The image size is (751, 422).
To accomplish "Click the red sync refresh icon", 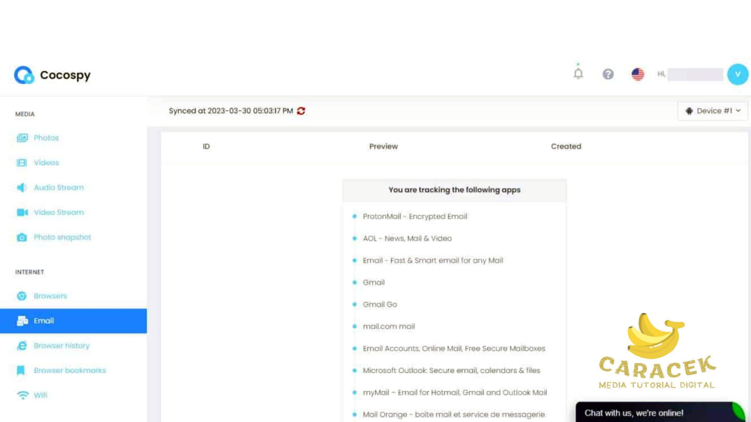I will tap(301, 111).
